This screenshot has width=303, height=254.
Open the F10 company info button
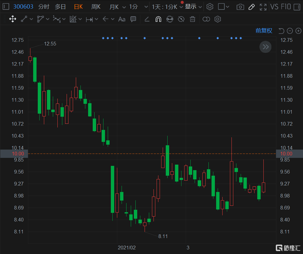pyautogui.click(x=286, y=7)
